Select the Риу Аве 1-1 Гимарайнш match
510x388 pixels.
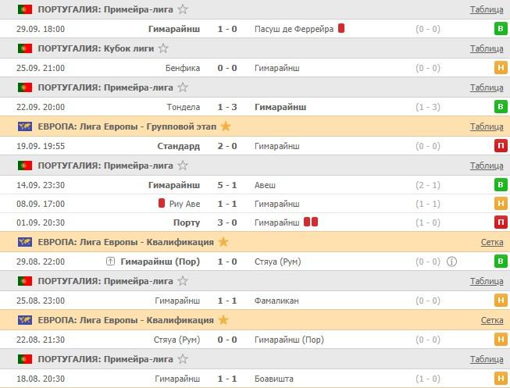[226, 204]
